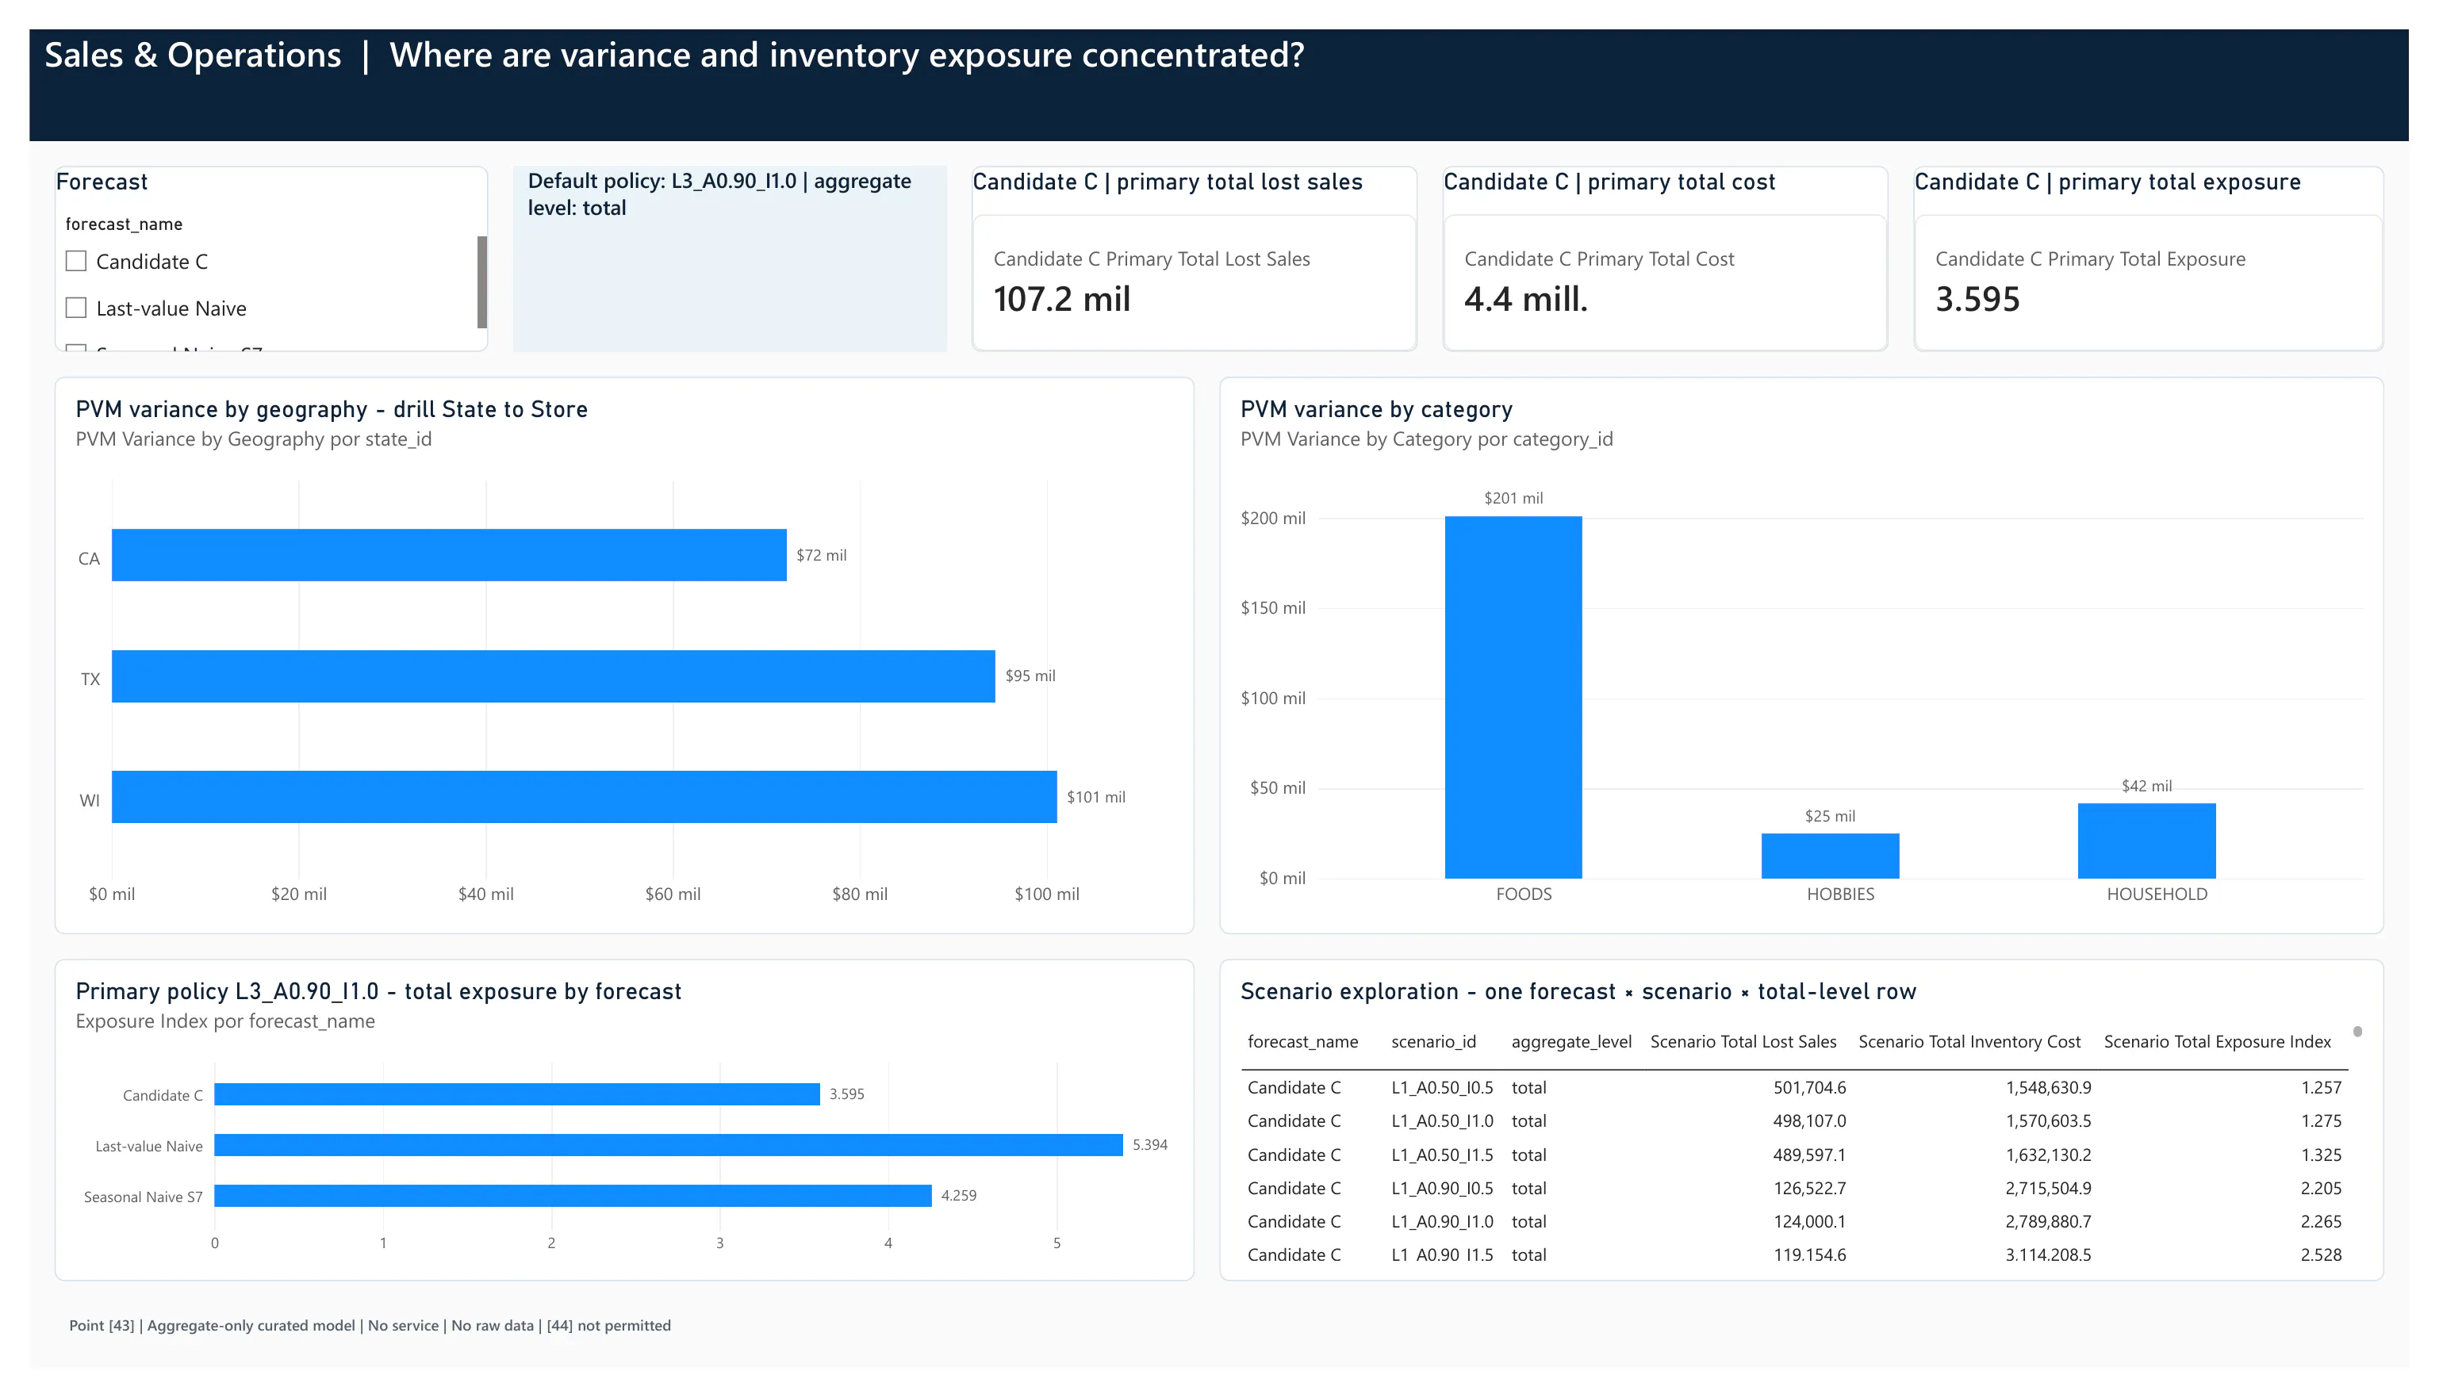Click the $101 mil data label
Image resolution: width=2439 pixels, height=1398 pixels.
pyautogui.click(x=1095, y=797)
